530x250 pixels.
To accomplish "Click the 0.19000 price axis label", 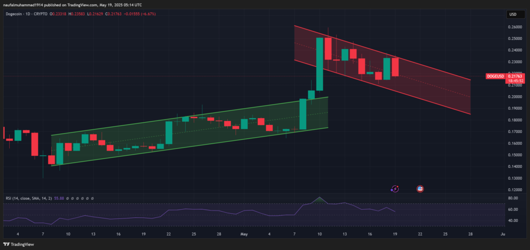I will [514, 109].
